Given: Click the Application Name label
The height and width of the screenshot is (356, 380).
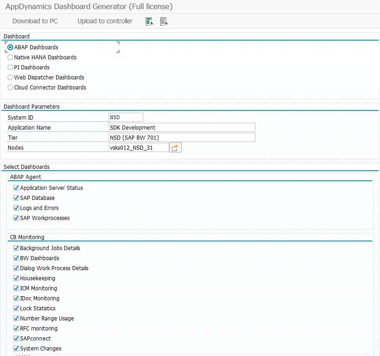Looking at the screenshot, I should click(x=29, y=128).
